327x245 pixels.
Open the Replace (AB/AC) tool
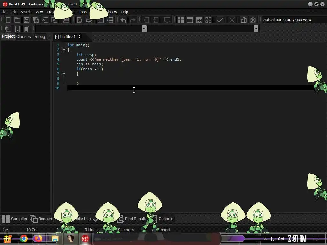tap(89, 20)
